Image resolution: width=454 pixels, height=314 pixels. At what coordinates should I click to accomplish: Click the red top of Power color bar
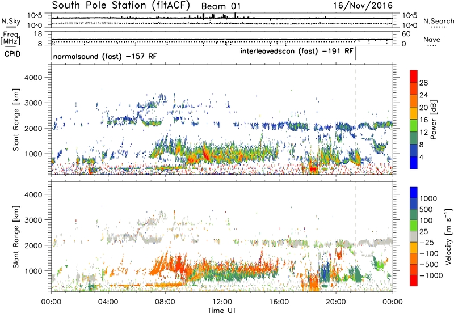414,76
